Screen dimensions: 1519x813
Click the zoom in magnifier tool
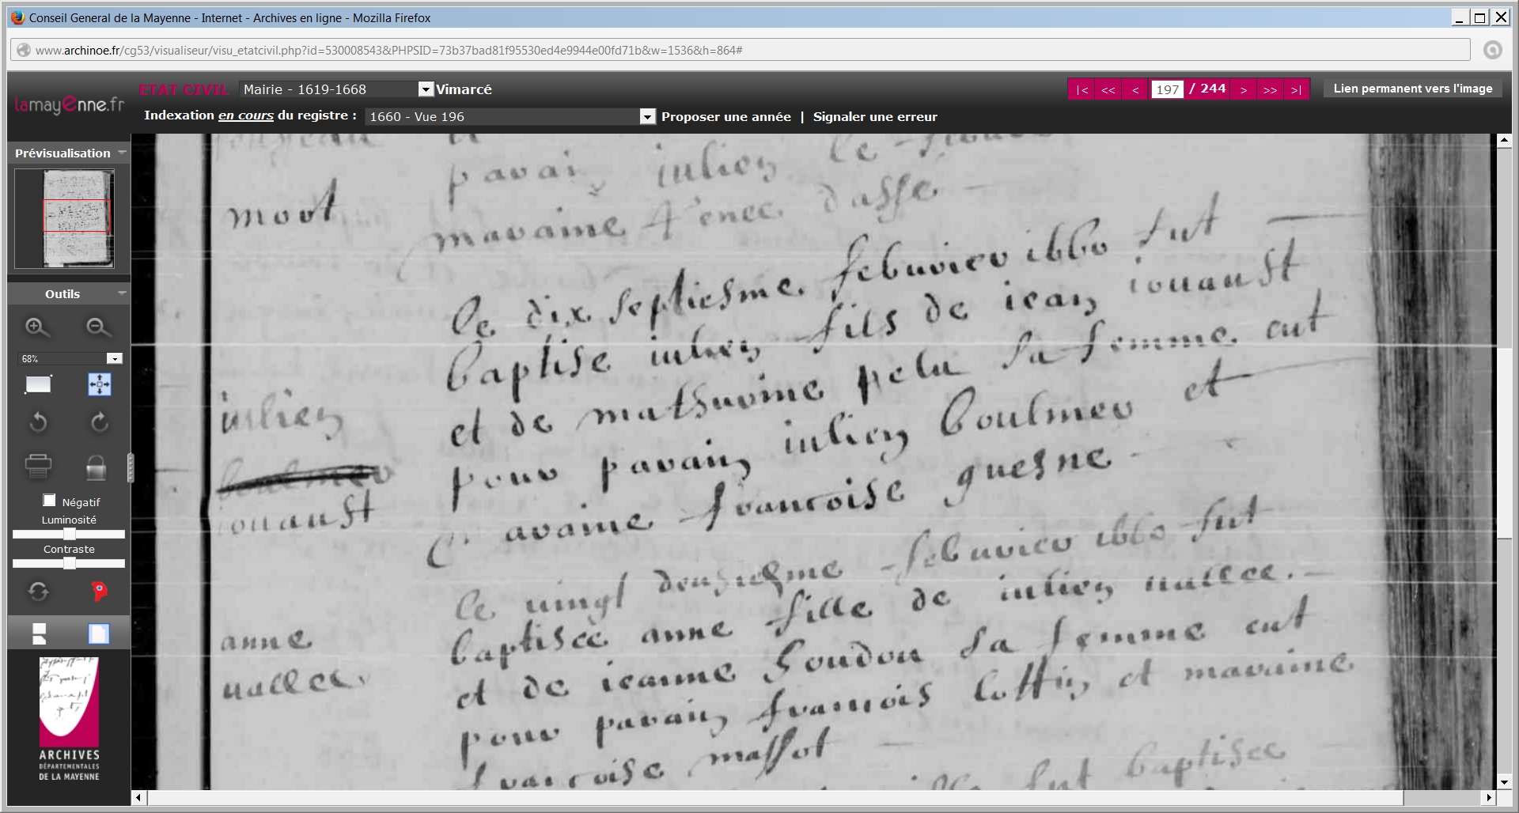tap(37, 327)
